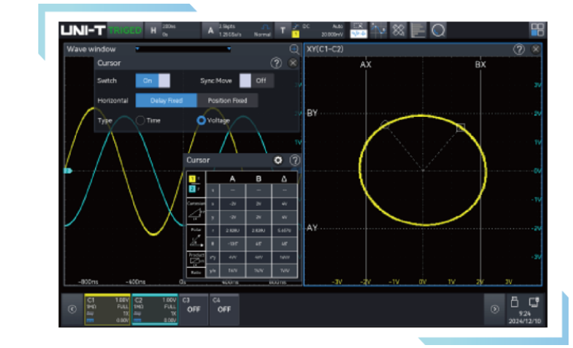Click help icon in the XY(C1-C2) window

(518, 49)
